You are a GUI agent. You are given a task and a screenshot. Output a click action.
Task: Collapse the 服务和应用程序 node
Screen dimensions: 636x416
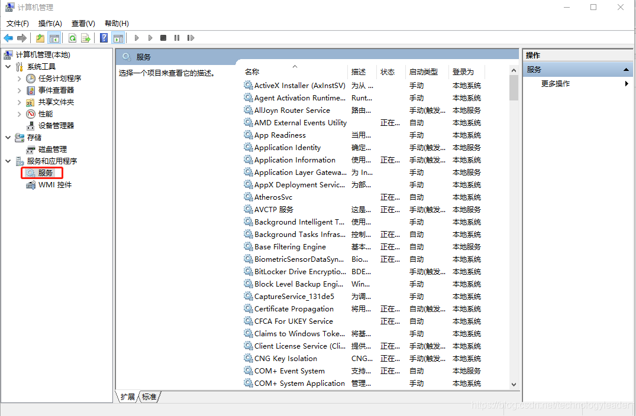pos(8,161)
